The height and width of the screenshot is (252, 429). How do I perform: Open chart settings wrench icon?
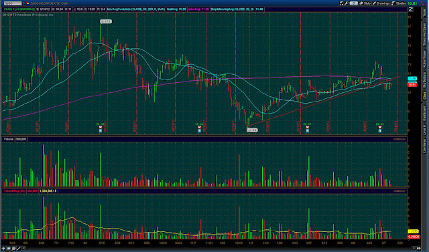tap(347, 3)
